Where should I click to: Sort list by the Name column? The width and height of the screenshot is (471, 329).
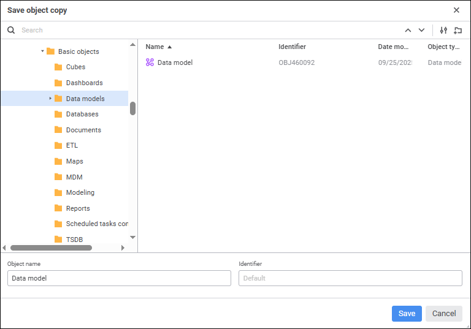pyautogui.click(x=155, y=47)
